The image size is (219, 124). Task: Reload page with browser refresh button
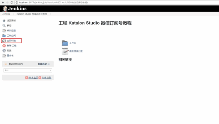click(x=12, y=2)
